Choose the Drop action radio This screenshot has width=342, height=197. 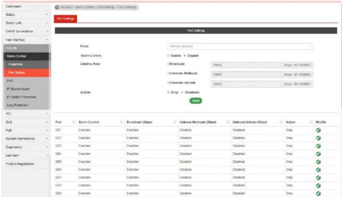(168, 92)
